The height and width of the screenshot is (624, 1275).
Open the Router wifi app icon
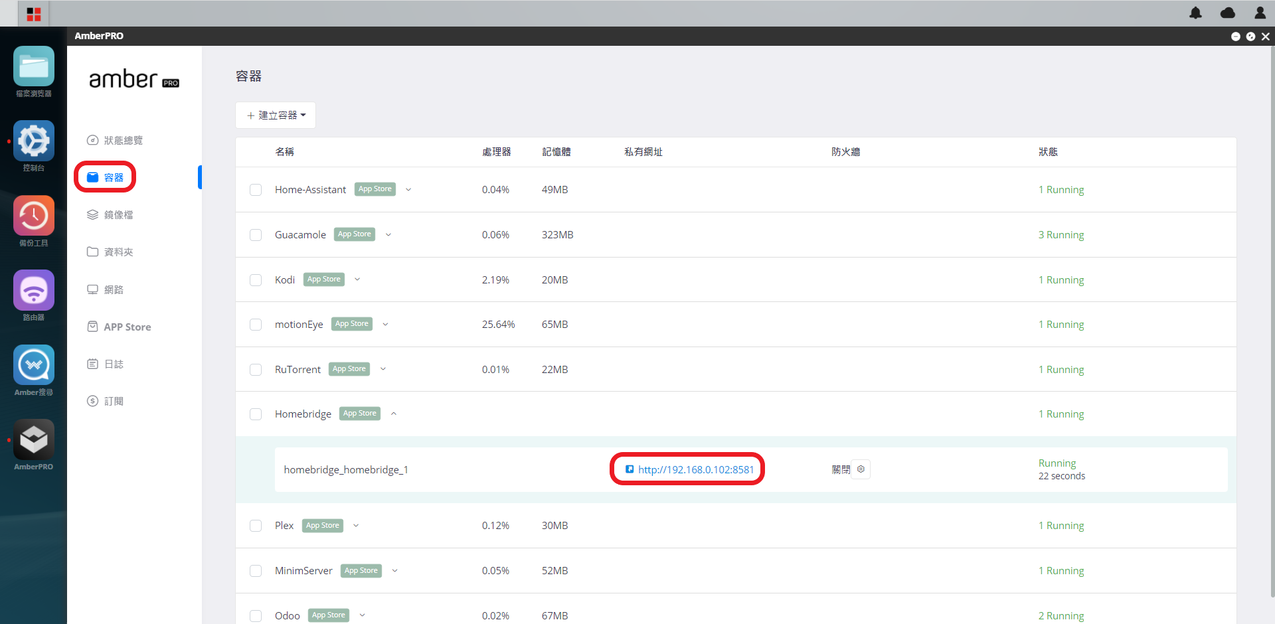(x=34, y=290)
